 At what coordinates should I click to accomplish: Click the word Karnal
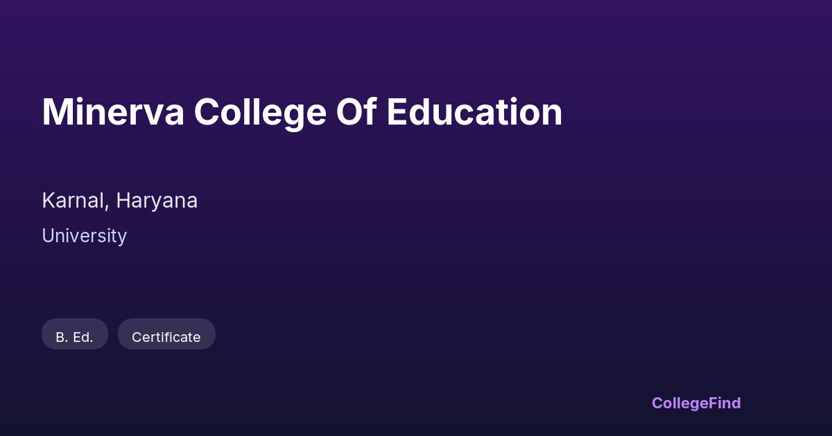pos(73,201)
